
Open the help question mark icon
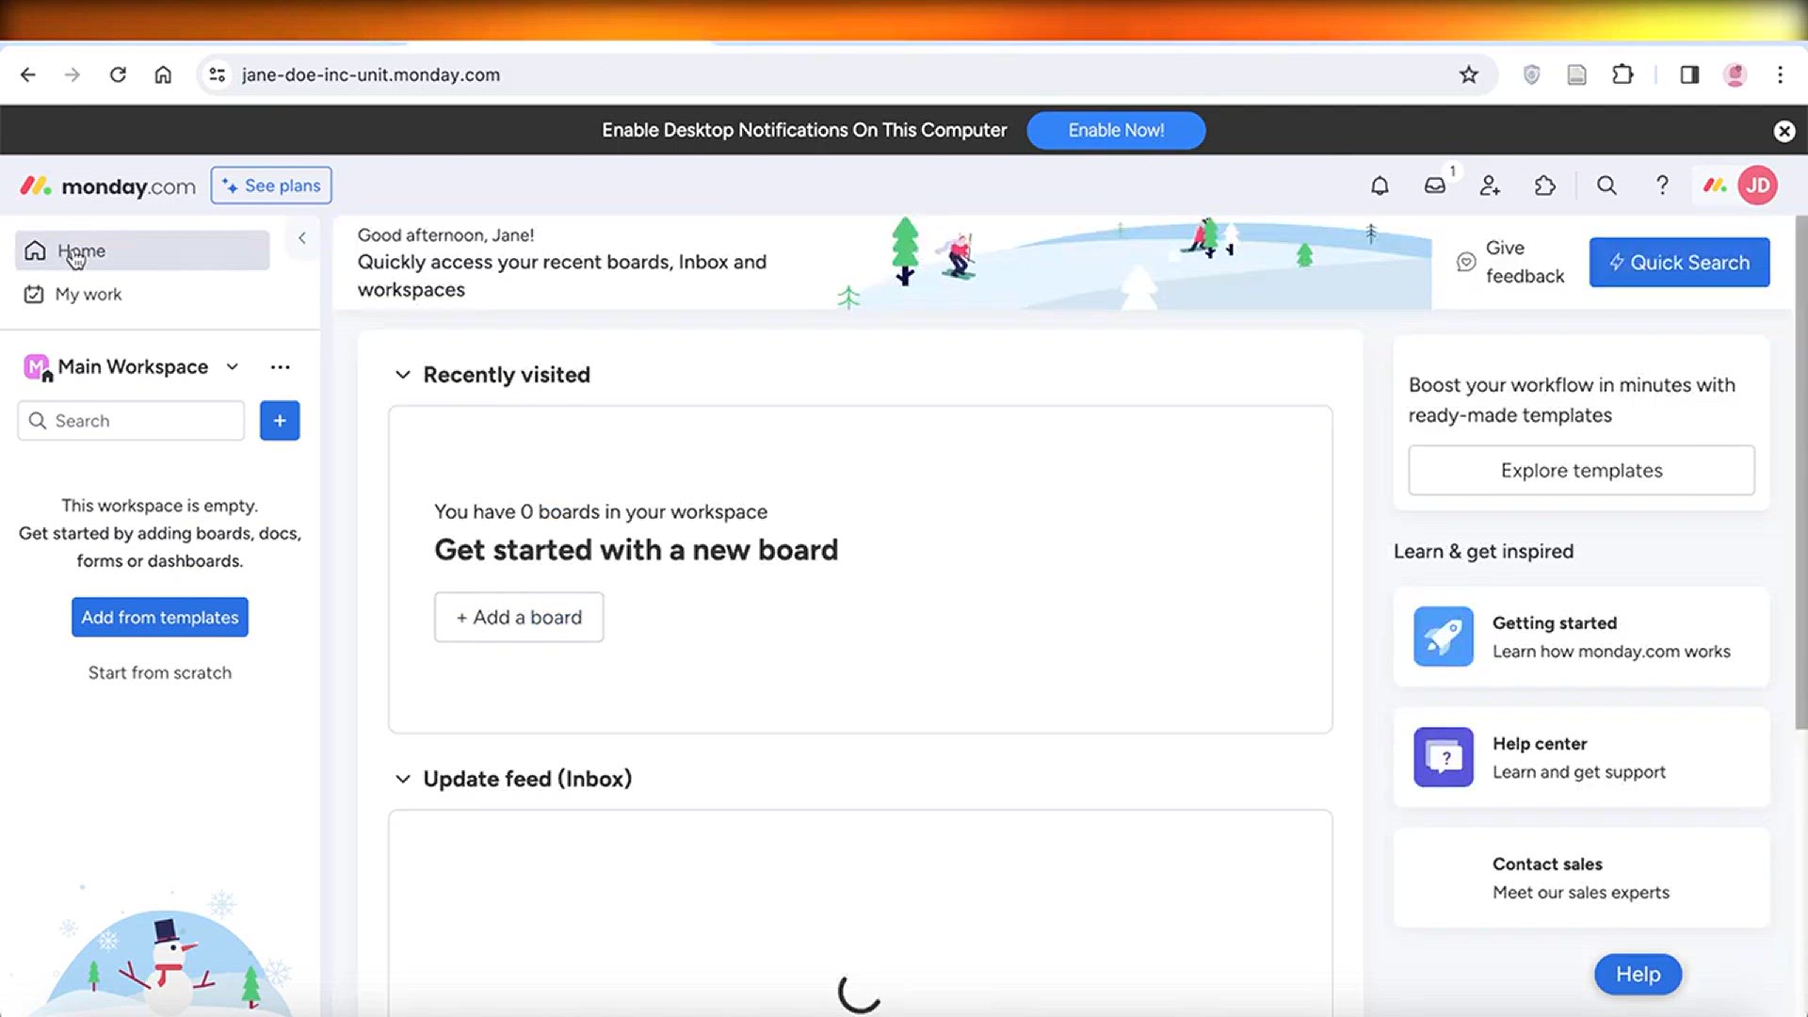coord(1662,186)
